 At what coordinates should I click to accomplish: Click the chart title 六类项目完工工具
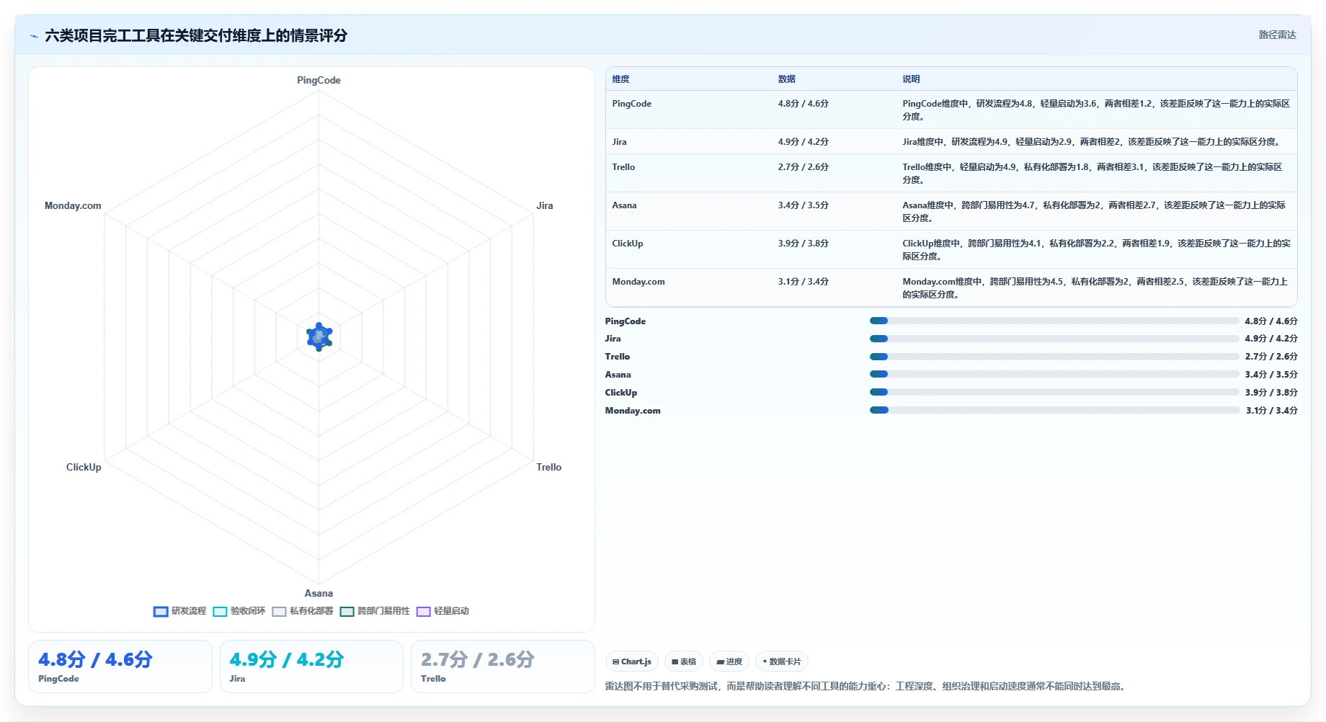pos(196,35)
